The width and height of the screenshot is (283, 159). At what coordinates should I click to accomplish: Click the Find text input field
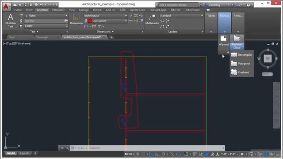click(44, 21)
